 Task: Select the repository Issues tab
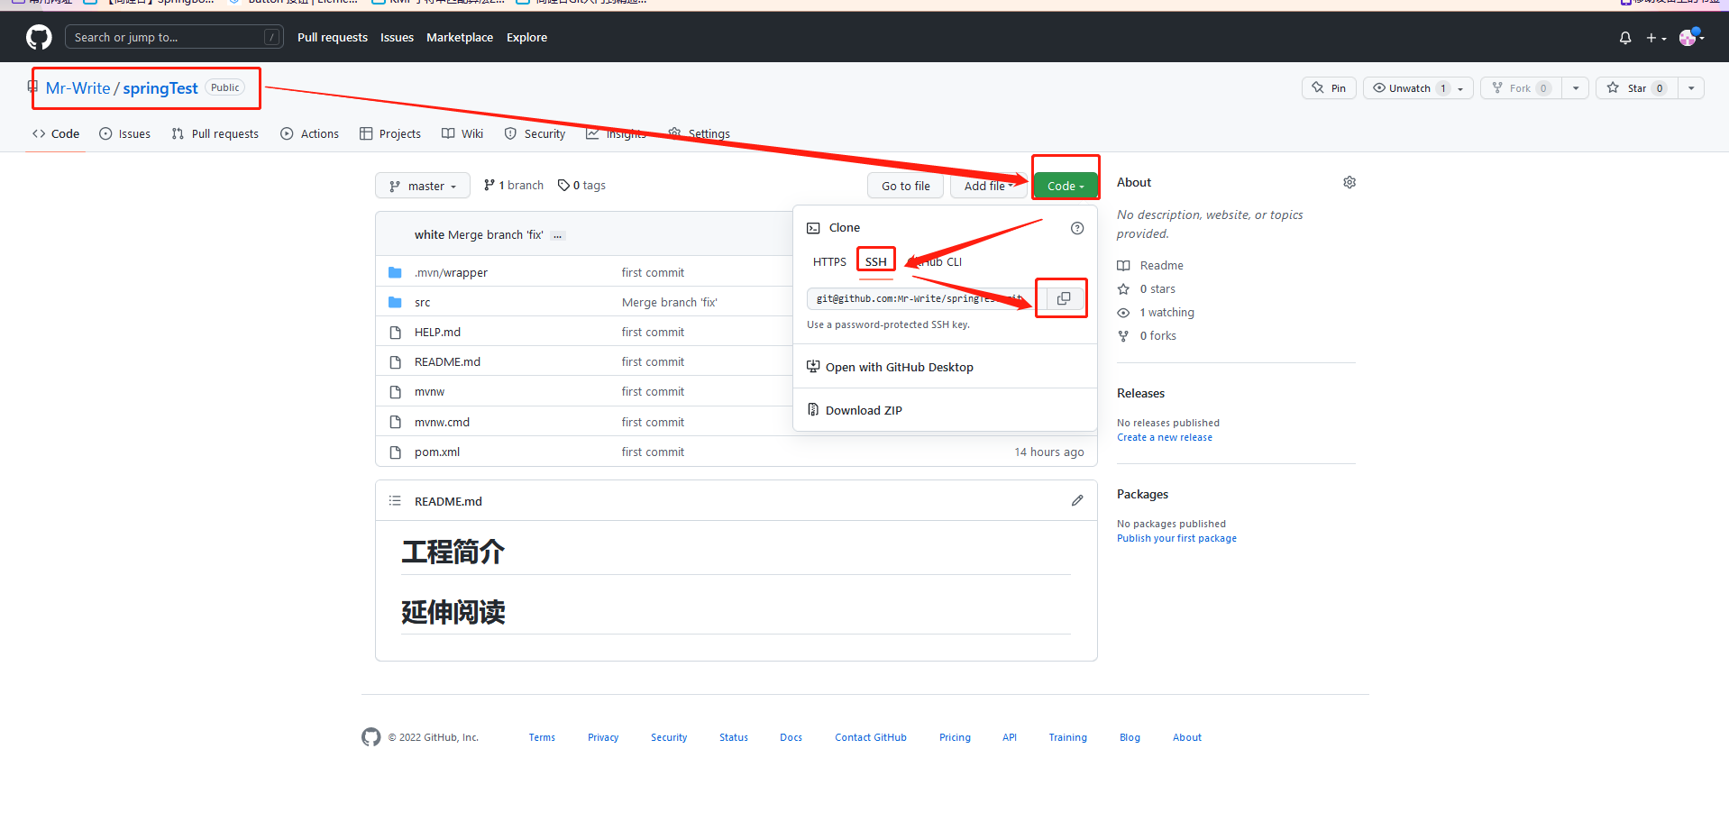[x=125, y=134]
